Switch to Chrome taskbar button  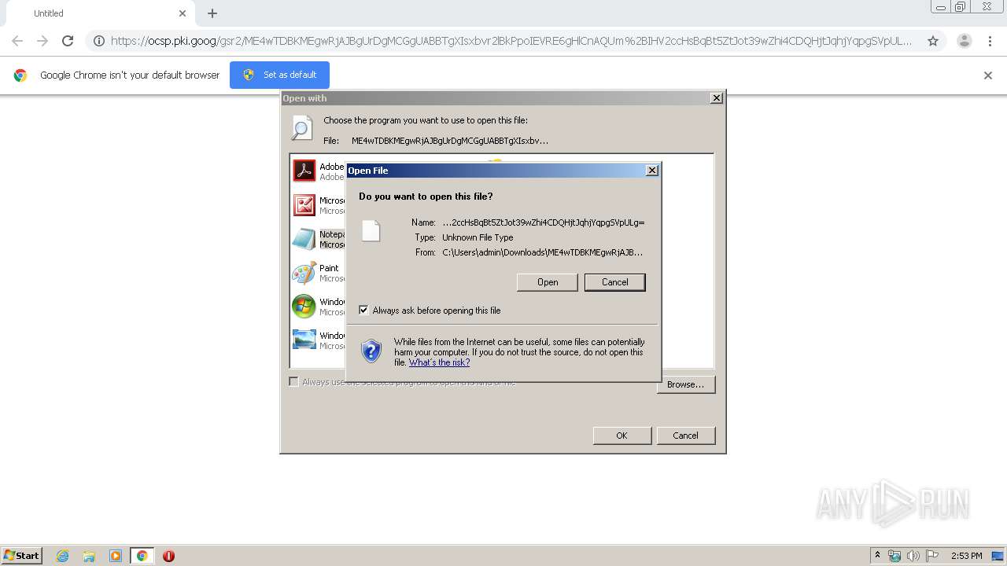[142, 556]
